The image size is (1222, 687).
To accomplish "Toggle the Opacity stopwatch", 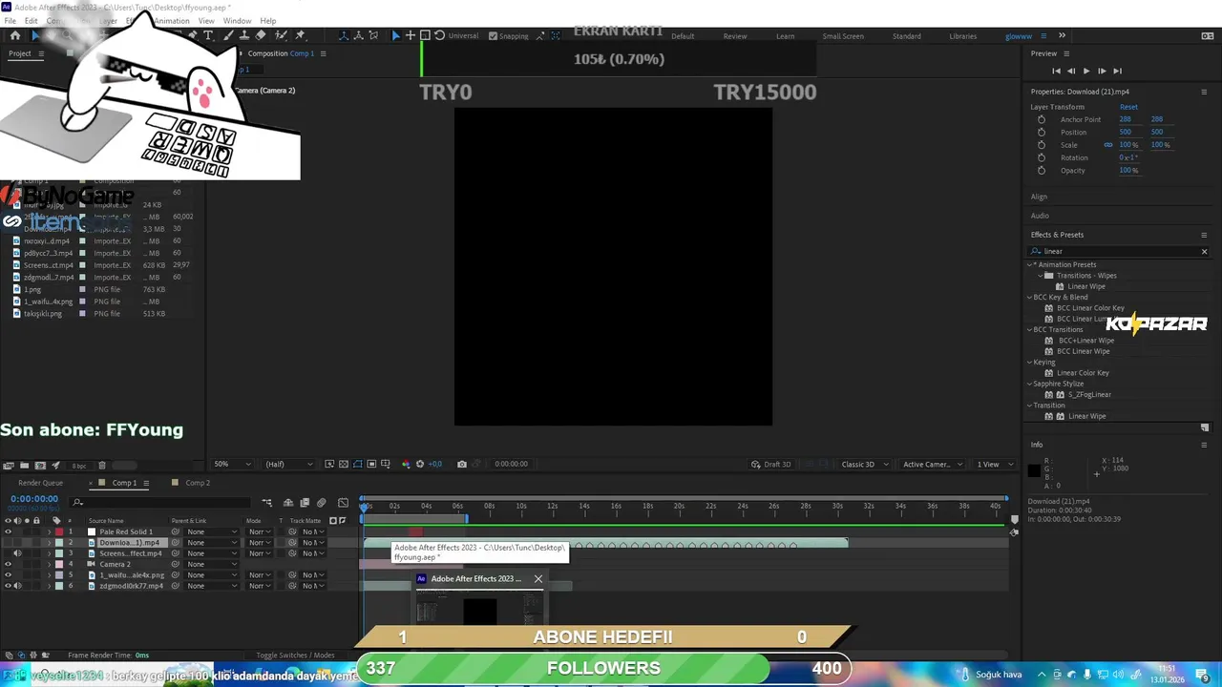I will click(1042, 170).
